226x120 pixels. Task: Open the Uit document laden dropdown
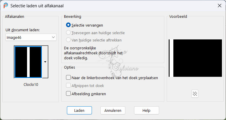[31, 37]
